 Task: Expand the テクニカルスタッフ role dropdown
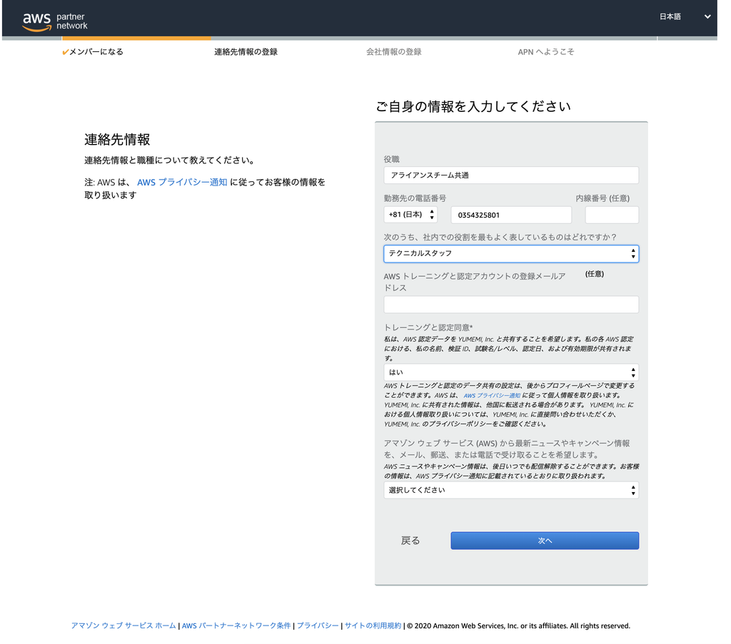510,253
